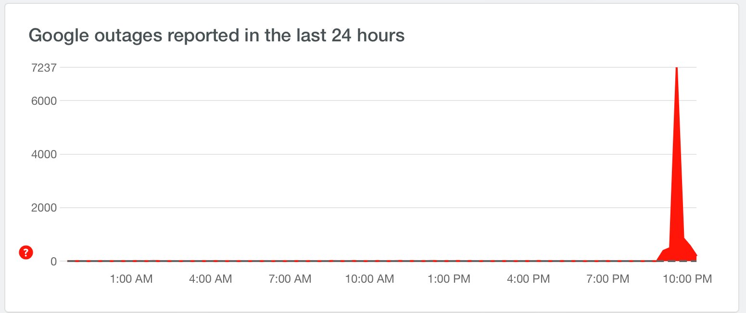
Task: Click the 6000 y-axis label
Action: (44, 101)
